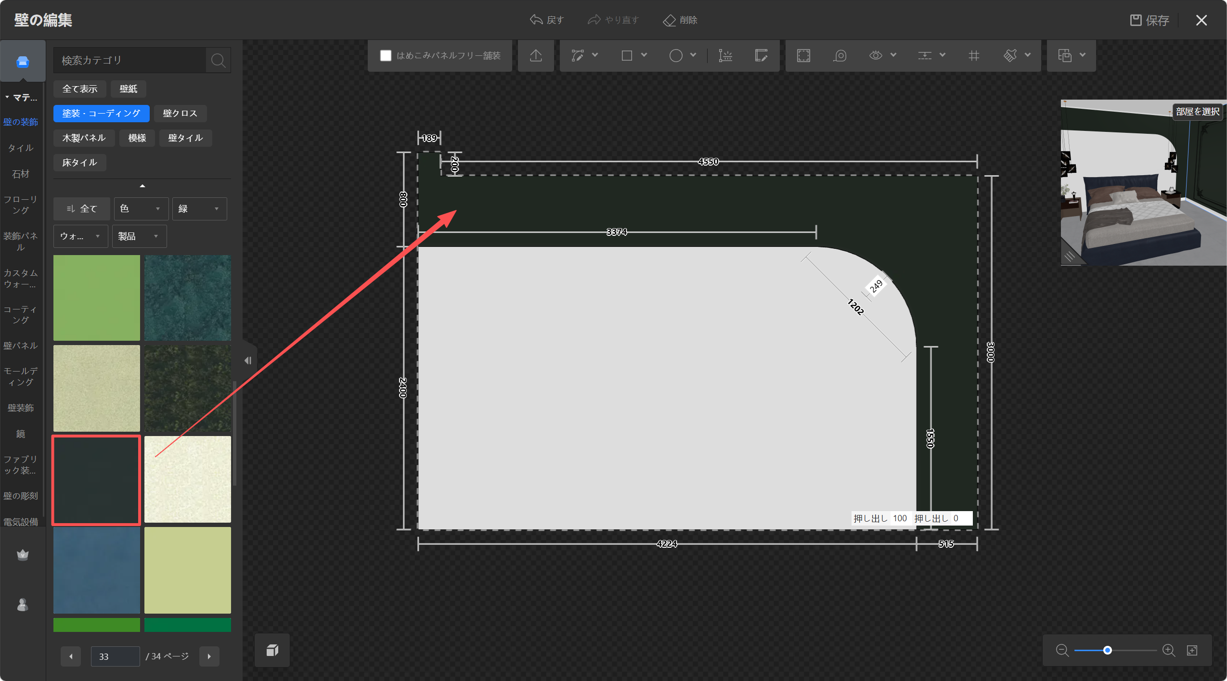Click the page number input field
Viewport: 1227px width, 681px height.
(x=116, y=656)
